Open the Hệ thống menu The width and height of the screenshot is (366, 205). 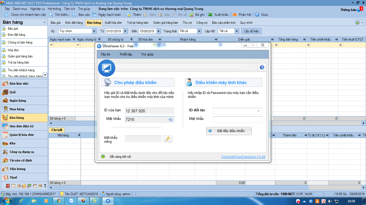click(x=54, y=9)
